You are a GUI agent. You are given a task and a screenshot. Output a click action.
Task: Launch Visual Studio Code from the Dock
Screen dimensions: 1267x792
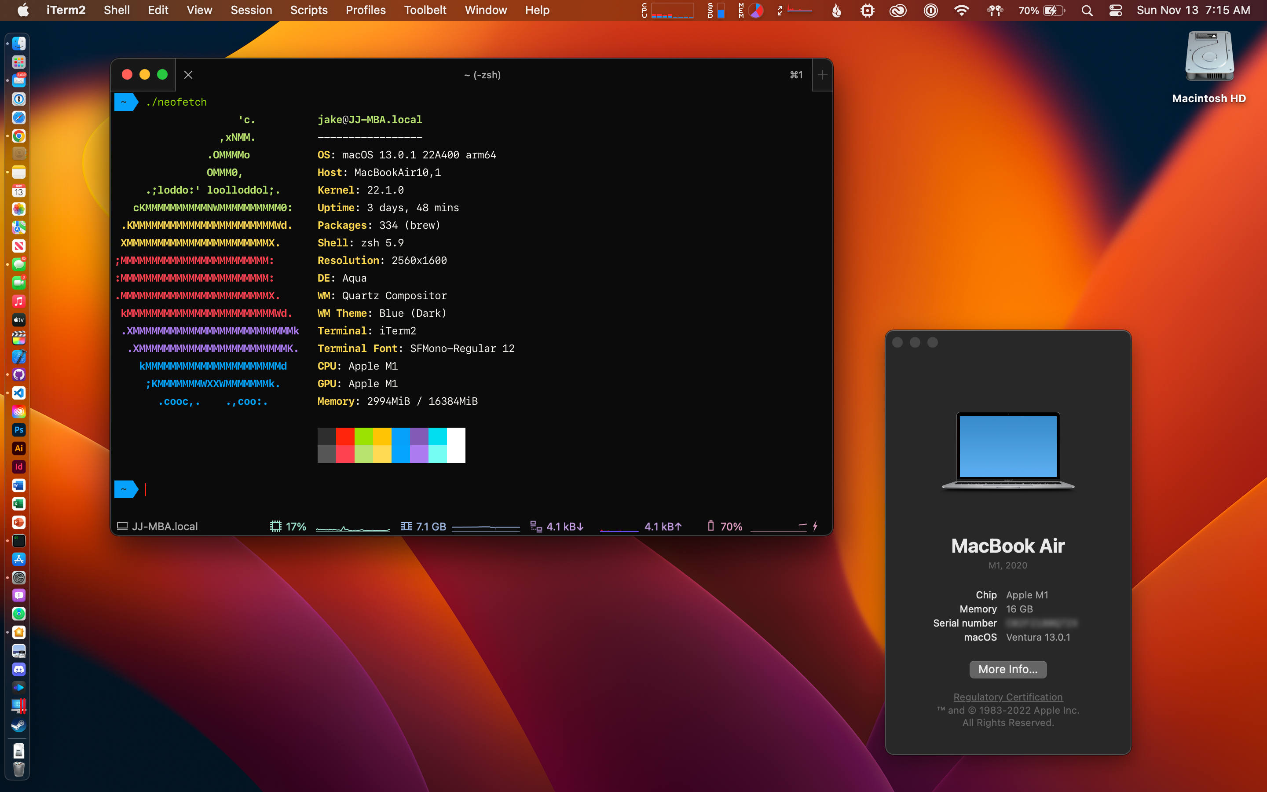(19, 393)
